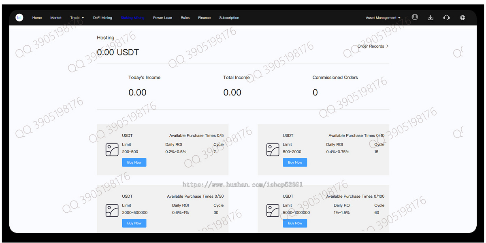
Task: Click the Hosting heading text
Action: click(106, 38)
